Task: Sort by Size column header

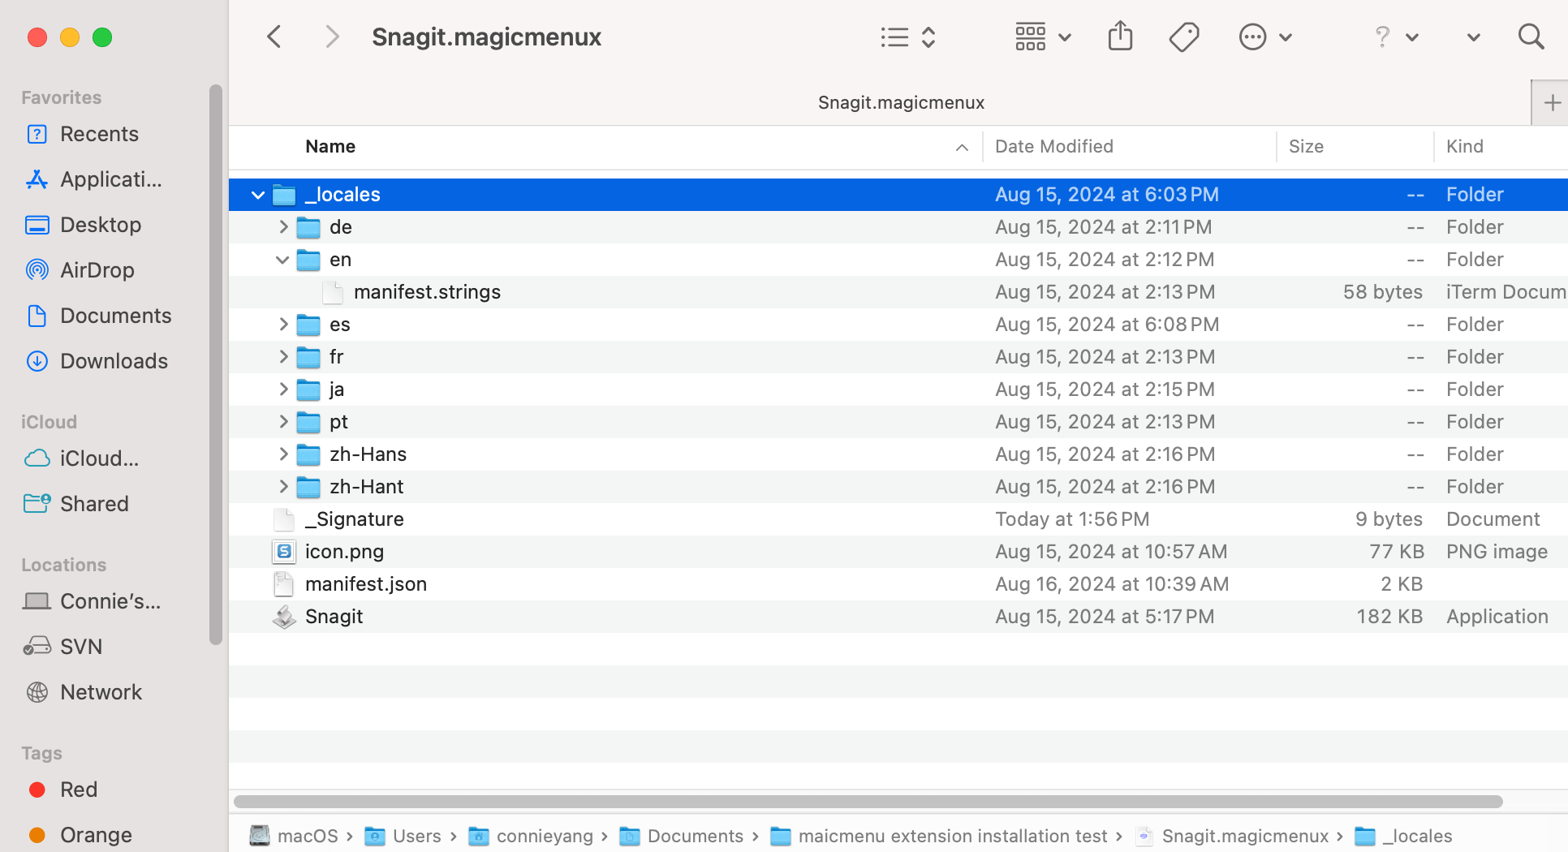Action: pyautogui.click(x=1306, y=146)
